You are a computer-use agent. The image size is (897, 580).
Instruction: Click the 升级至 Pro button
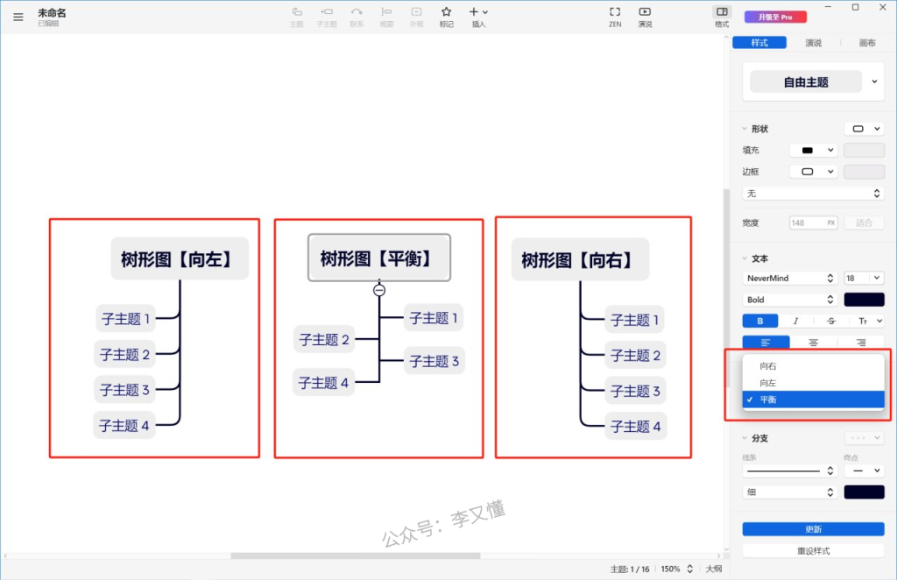pos(769,17)
